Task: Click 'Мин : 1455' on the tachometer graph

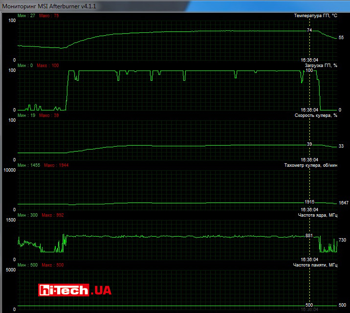Action: coord(28,165)
